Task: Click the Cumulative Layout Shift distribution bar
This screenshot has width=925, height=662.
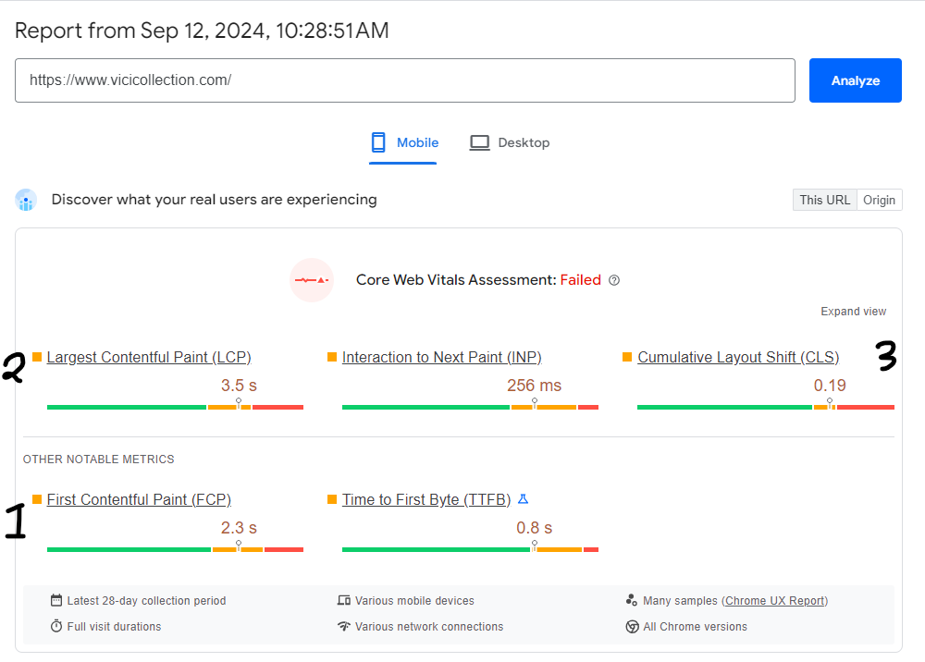Action: tap(765, 407)
